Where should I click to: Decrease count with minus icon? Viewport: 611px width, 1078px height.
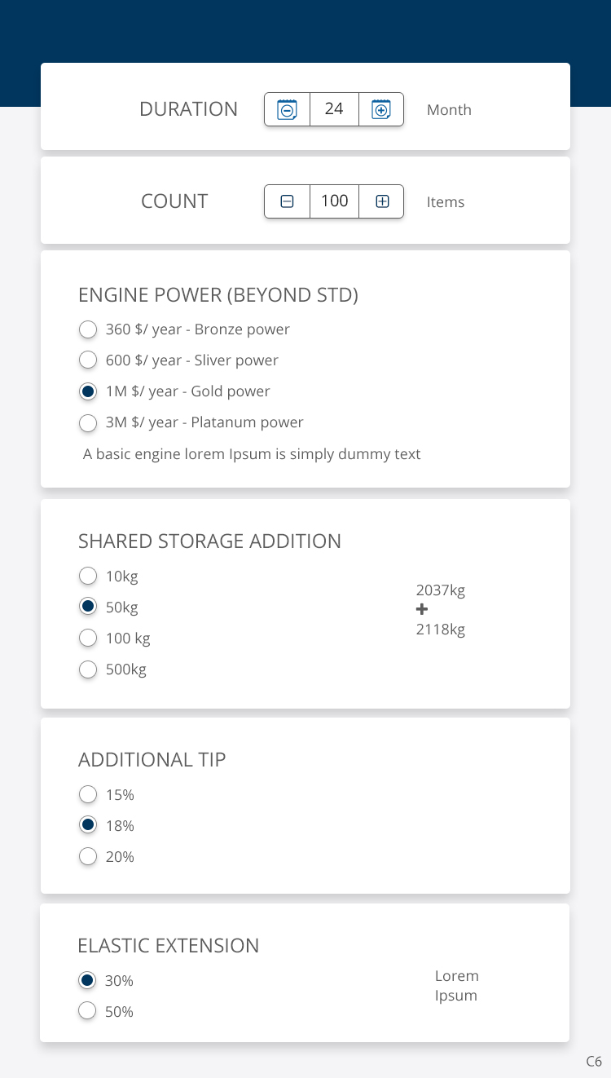(288, 201)
